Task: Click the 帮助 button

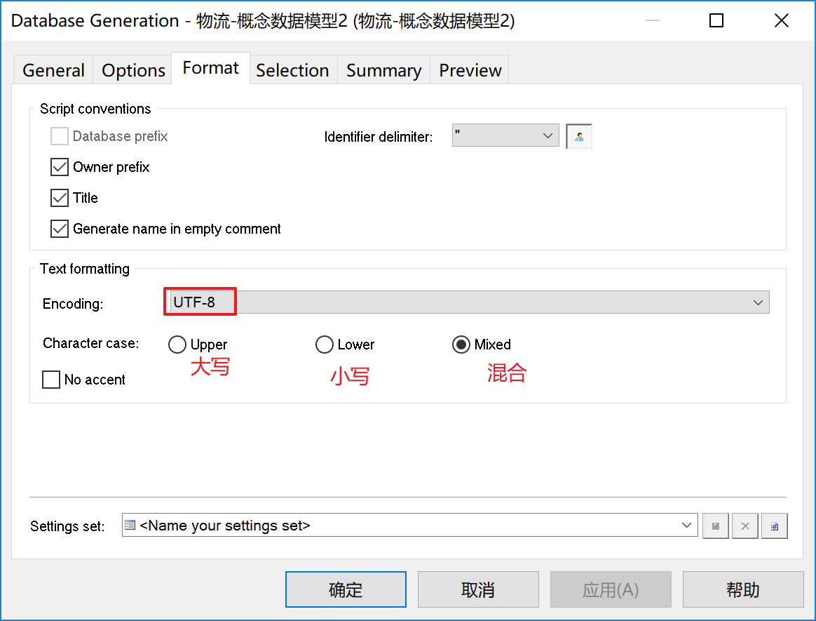Action: (743, 589)
